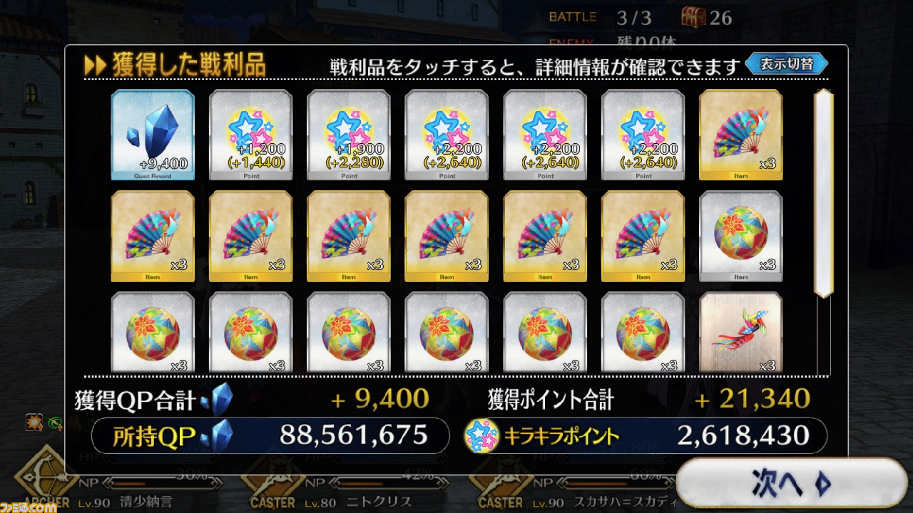The height and width of the screenshot is (513, 913).
Task: Tap the last +2,200 point reward tile
Action: 643,135
